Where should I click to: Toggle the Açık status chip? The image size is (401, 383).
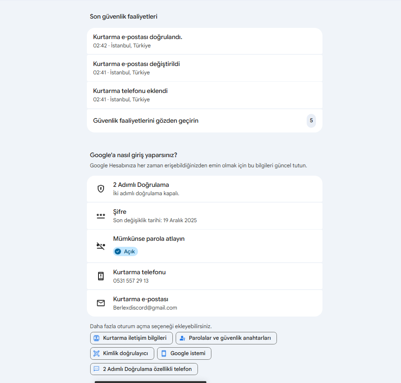coord(125,251)
